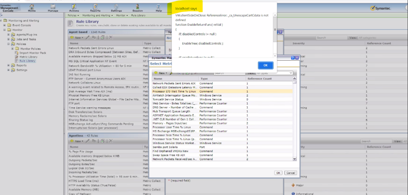
Task: Open the New dropdown in Agentless toolbar
Action: (77, 141)
